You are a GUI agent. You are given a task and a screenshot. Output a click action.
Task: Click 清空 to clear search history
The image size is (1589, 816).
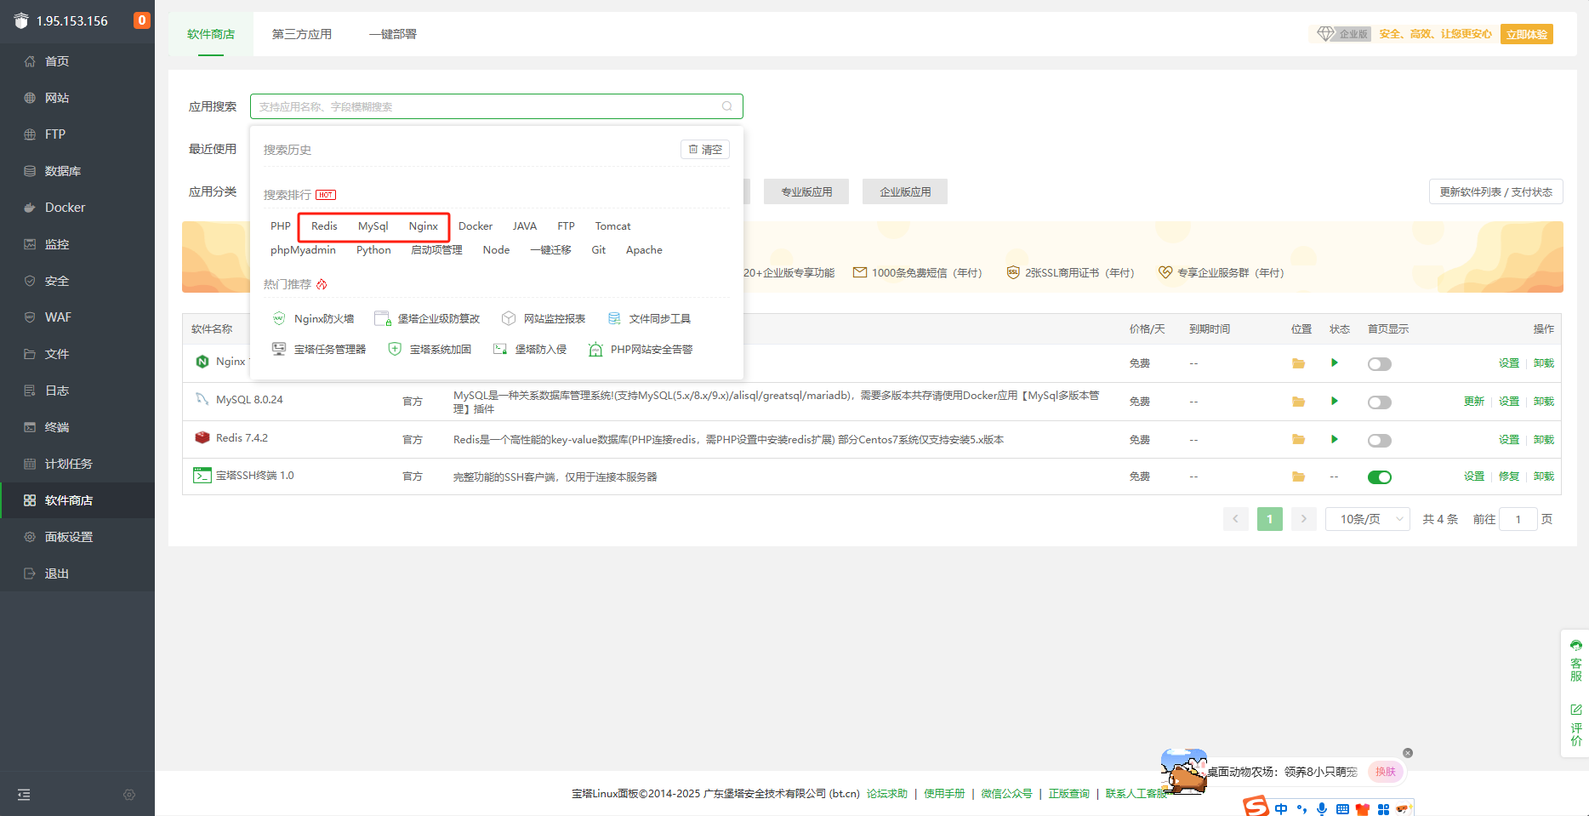pyautogui.click(x=705, y=150)
